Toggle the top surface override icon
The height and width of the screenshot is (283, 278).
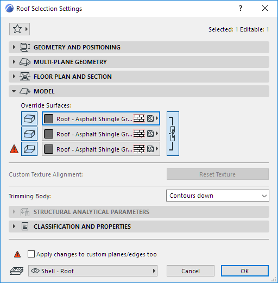tap(29, 118)
